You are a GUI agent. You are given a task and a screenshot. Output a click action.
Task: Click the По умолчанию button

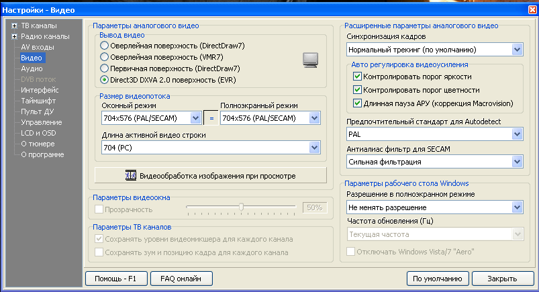click(x=436, y=278)
